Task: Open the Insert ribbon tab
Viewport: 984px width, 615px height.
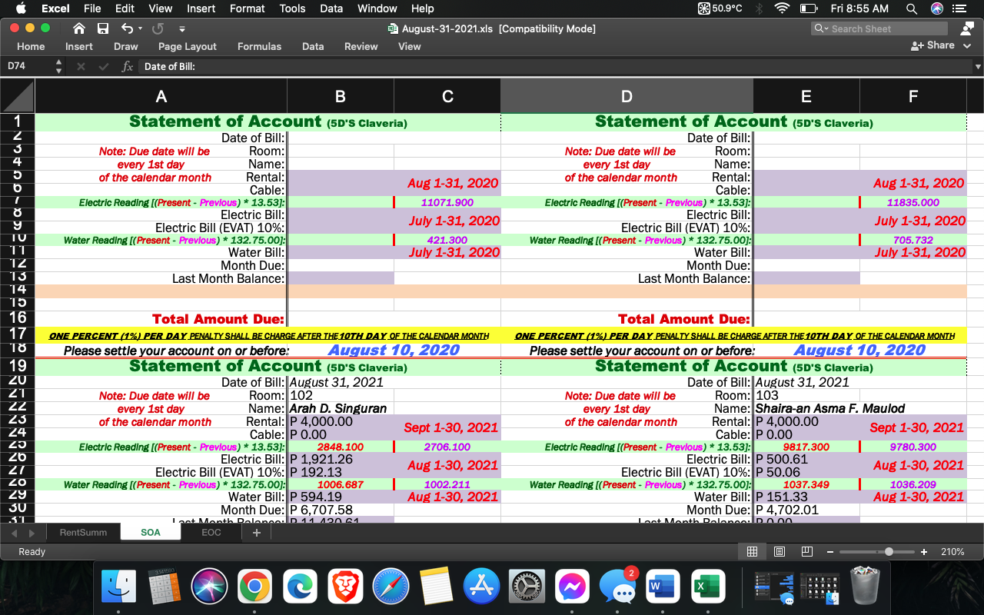Action: 79,46
